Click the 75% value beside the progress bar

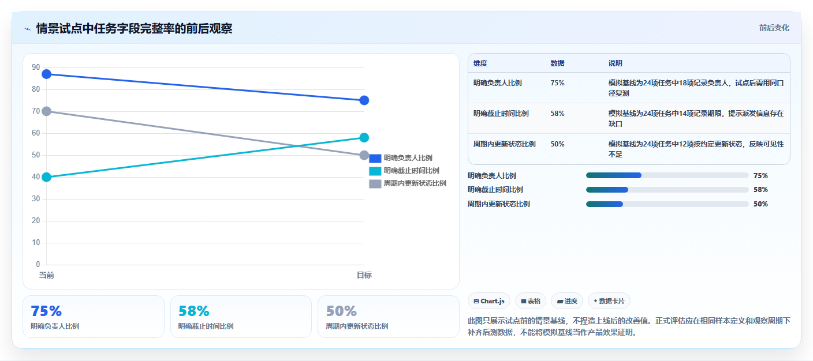[x=761, y=176]
